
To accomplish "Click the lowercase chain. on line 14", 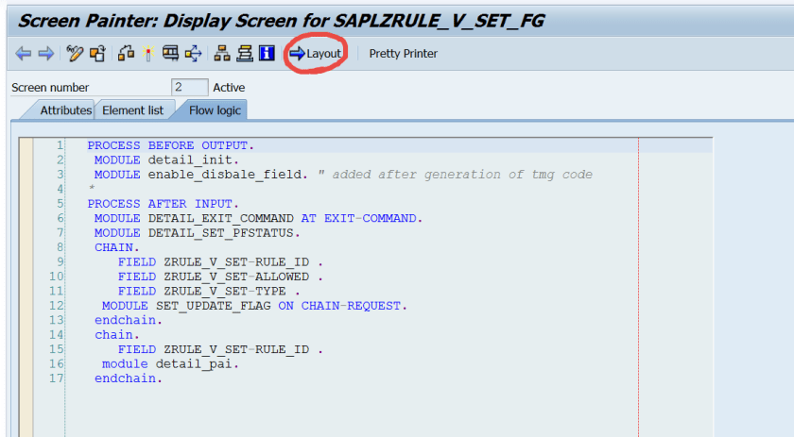I will (117, 335).
